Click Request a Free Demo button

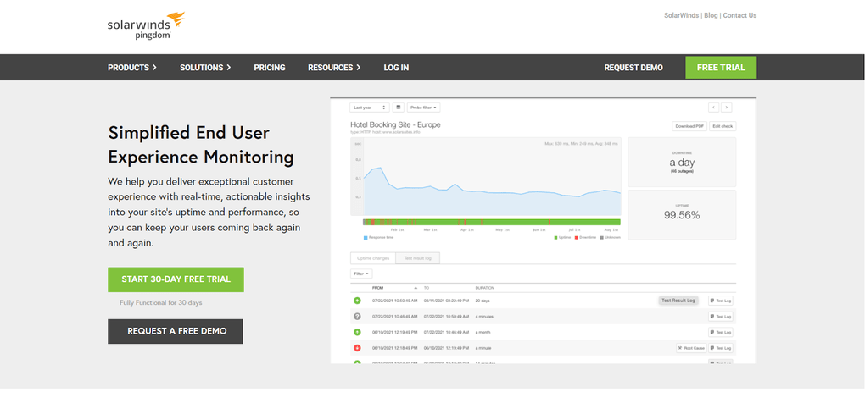tap(176, 331)
